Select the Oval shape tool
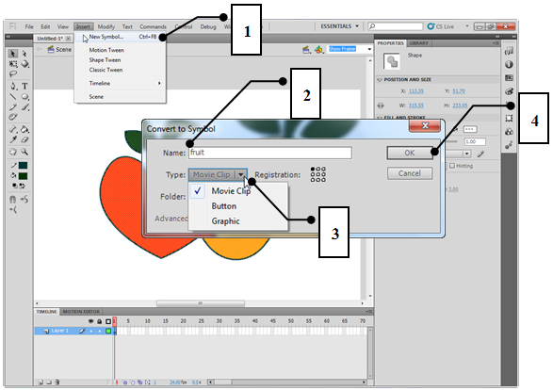The image size is (553, 390). click(24, 97)
